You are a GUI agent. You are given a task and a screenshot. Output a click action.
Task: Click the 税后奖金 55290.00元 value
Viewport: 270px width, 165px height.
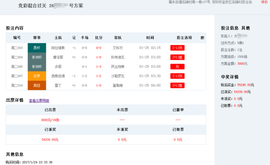tap(246, 85)
